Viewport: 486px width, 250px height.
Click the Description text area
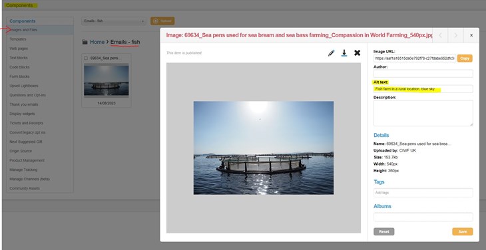tap(423, 113)
